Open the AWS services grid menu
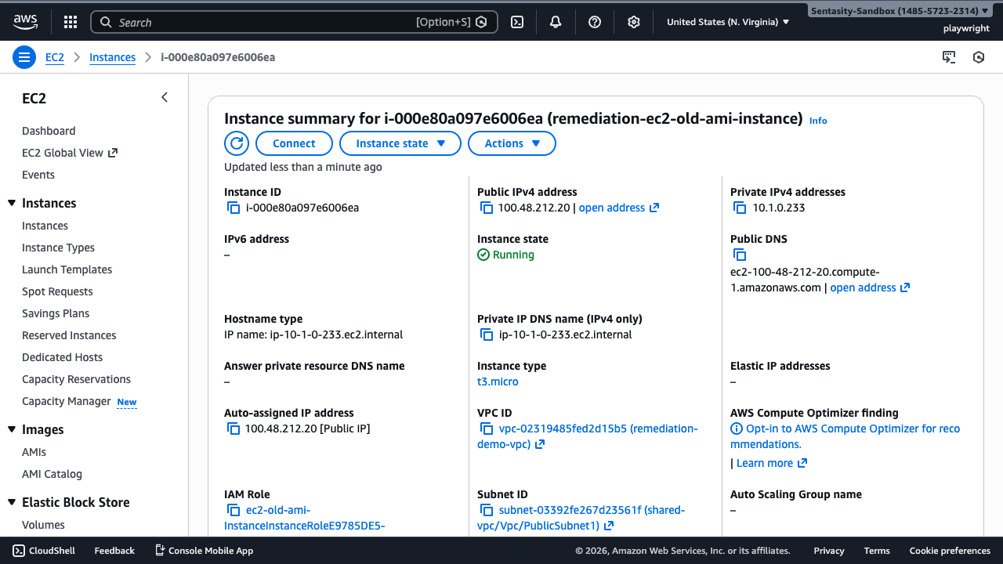This screenshot has height=564, width=1003. [71, 22]
